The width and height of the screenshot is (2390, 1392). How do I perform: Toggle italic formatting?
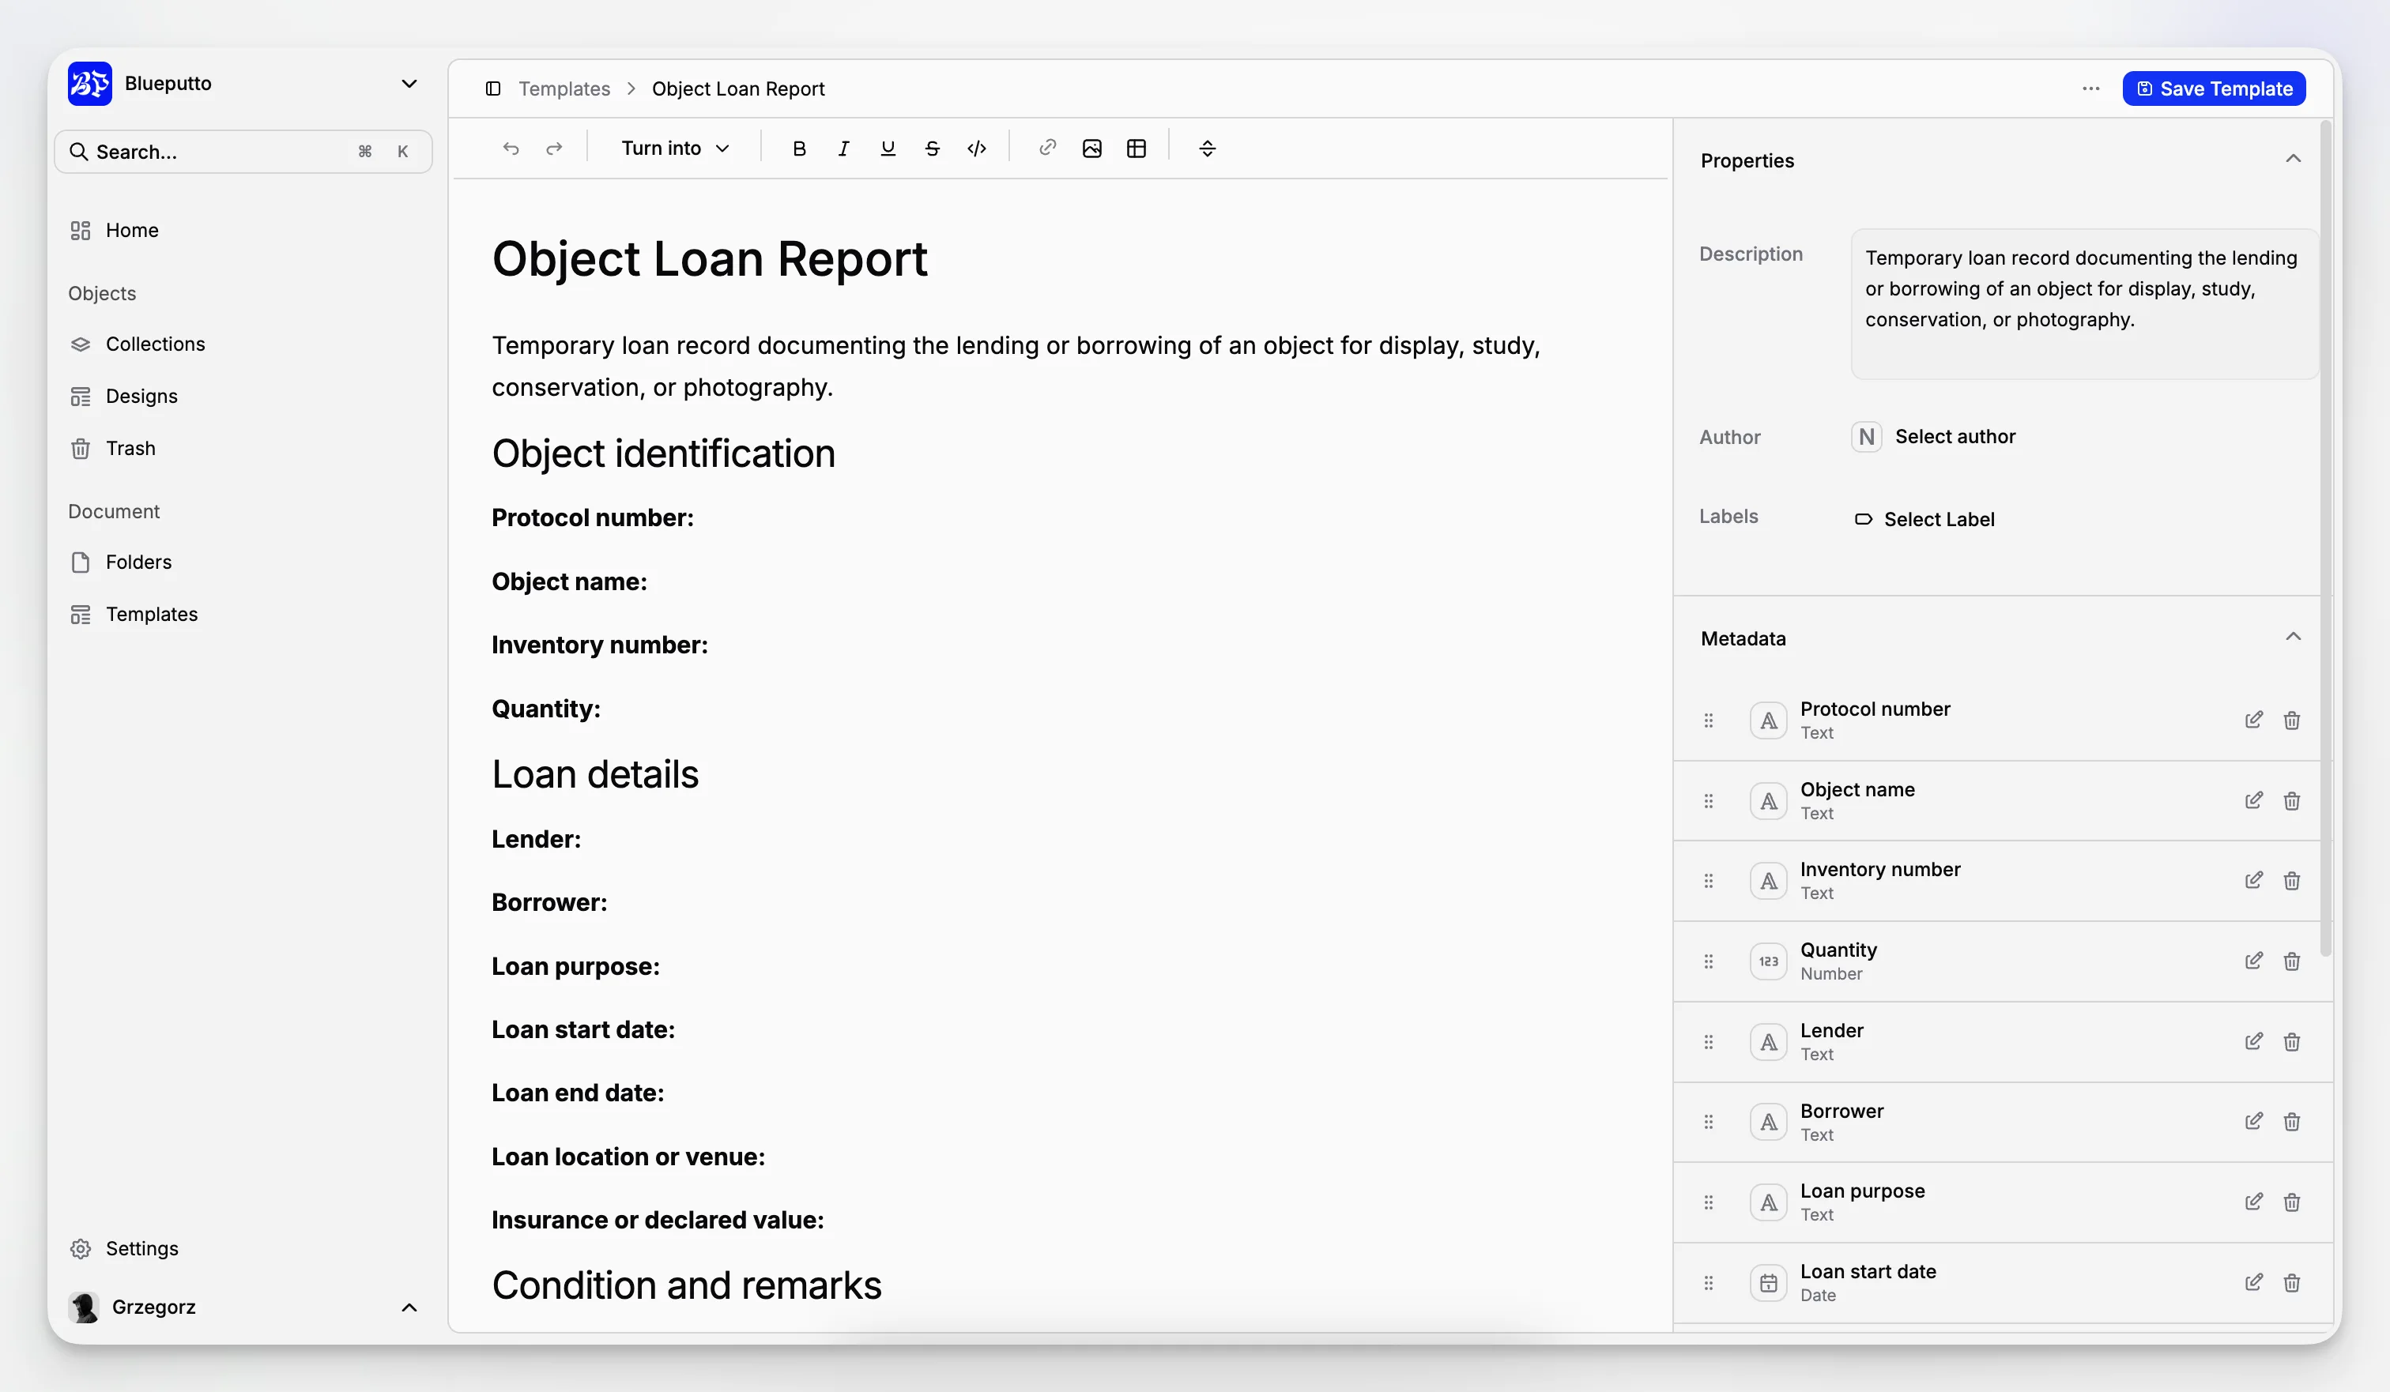[x=843, y=148]
